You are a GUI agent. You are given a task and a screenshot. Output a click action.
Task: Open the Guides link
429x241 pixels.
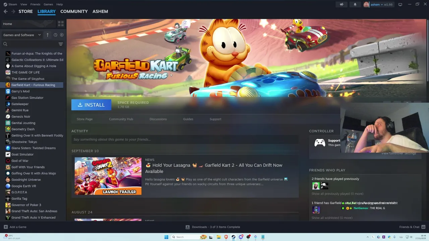pyautogui.click(x=188, y=119)
